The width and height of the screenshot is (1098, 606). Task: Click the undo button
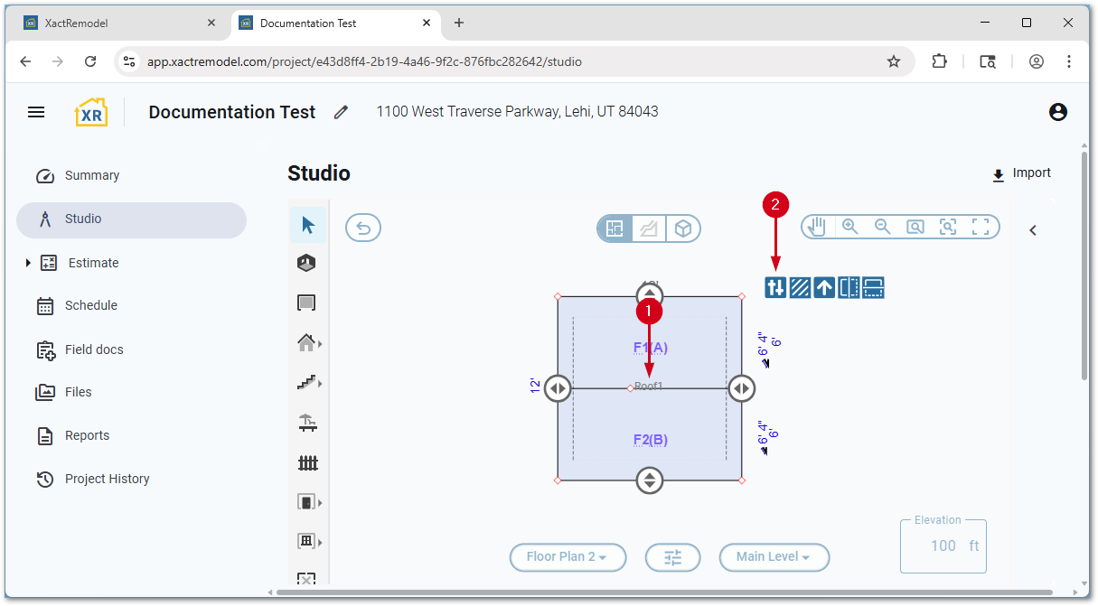coord(363,228)
